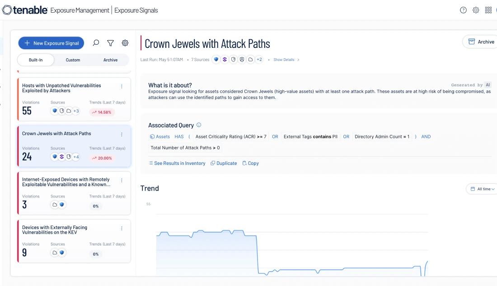Click cloud source icon on Internet-Exposed Devices card
This screenshot has width=497, height=286.
point(55,205)
